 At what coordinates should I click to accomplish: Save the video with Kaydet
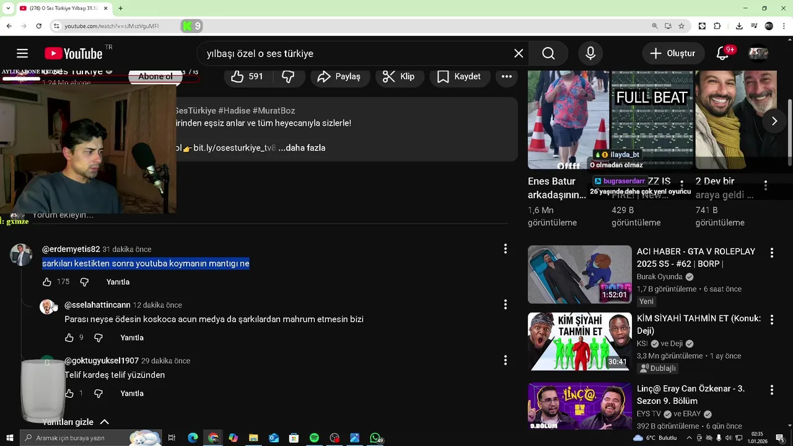459,76
